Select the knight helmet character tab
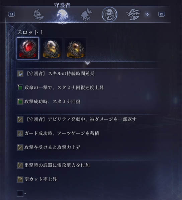Image resolution: width=182 pixels, height=200 pixels. pyautogui.click(x=38, y=15)
